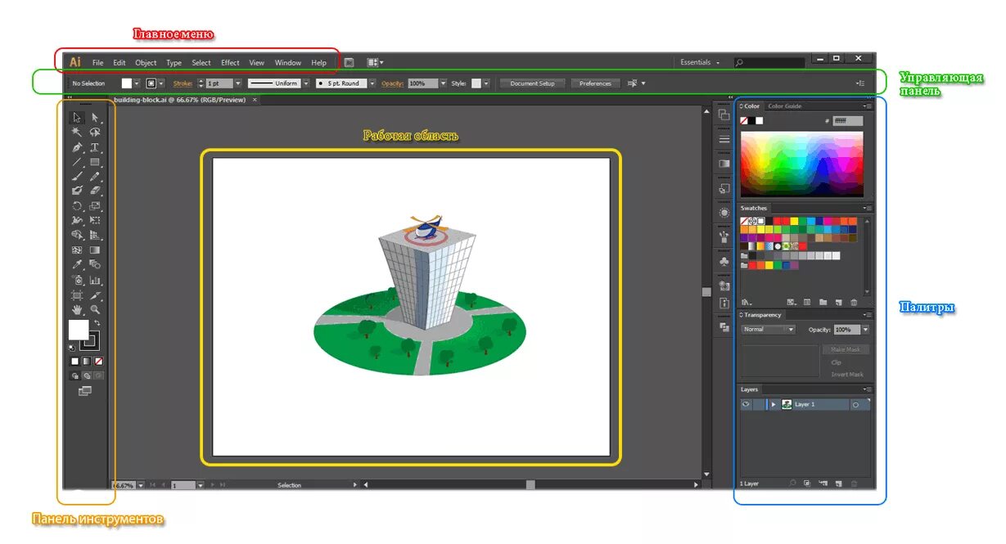The height and width of the screenshot is (544, 1006).
Task: Enable Draw Behind mode
Action: coord(87,375)
